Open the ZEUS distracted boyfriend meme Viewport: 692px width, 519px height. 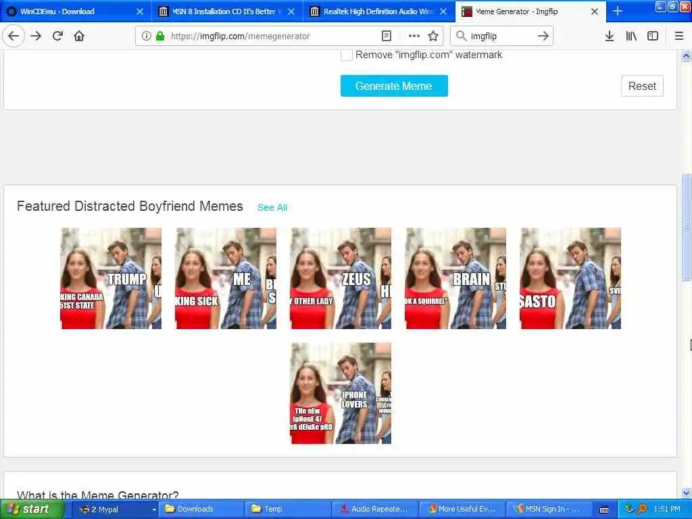[341, 278]
